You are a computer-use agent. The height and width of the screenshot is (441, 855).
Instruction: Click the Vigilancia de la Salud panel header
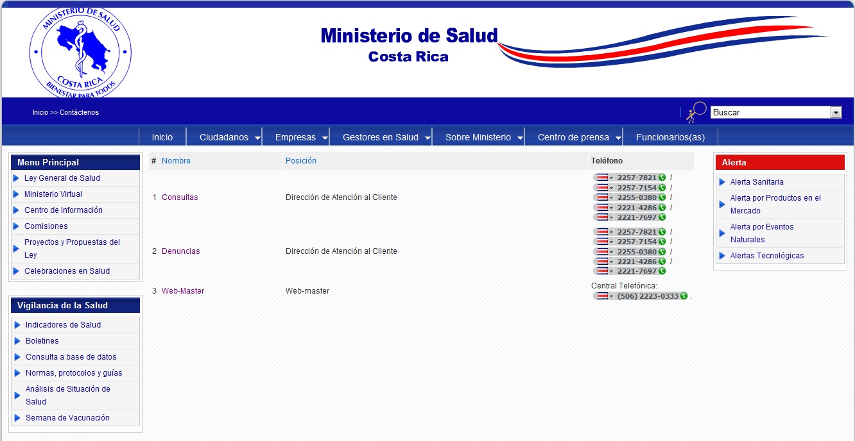click(x=75, y=305)
